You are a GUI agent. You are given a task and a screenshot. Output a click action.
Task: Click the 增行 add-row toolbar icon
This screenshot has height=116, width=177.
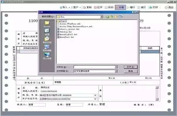click(131, 7)
